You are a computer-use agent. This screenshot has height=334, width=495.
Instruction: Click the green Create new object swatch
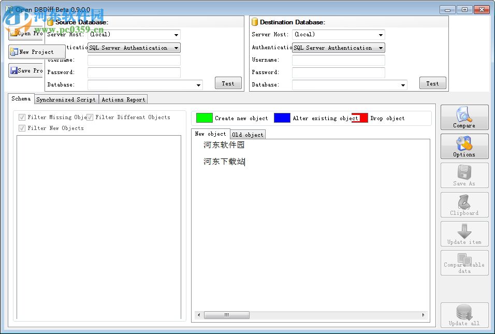click(203, 118)
